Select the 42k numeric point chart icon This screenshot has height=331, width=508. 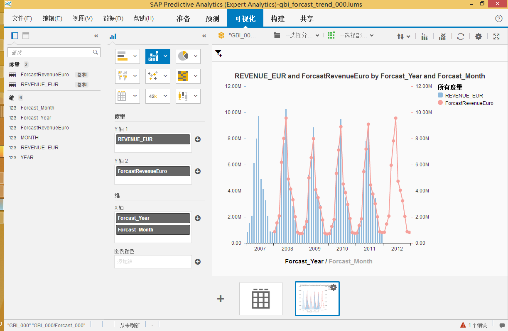tap(153, 96)
